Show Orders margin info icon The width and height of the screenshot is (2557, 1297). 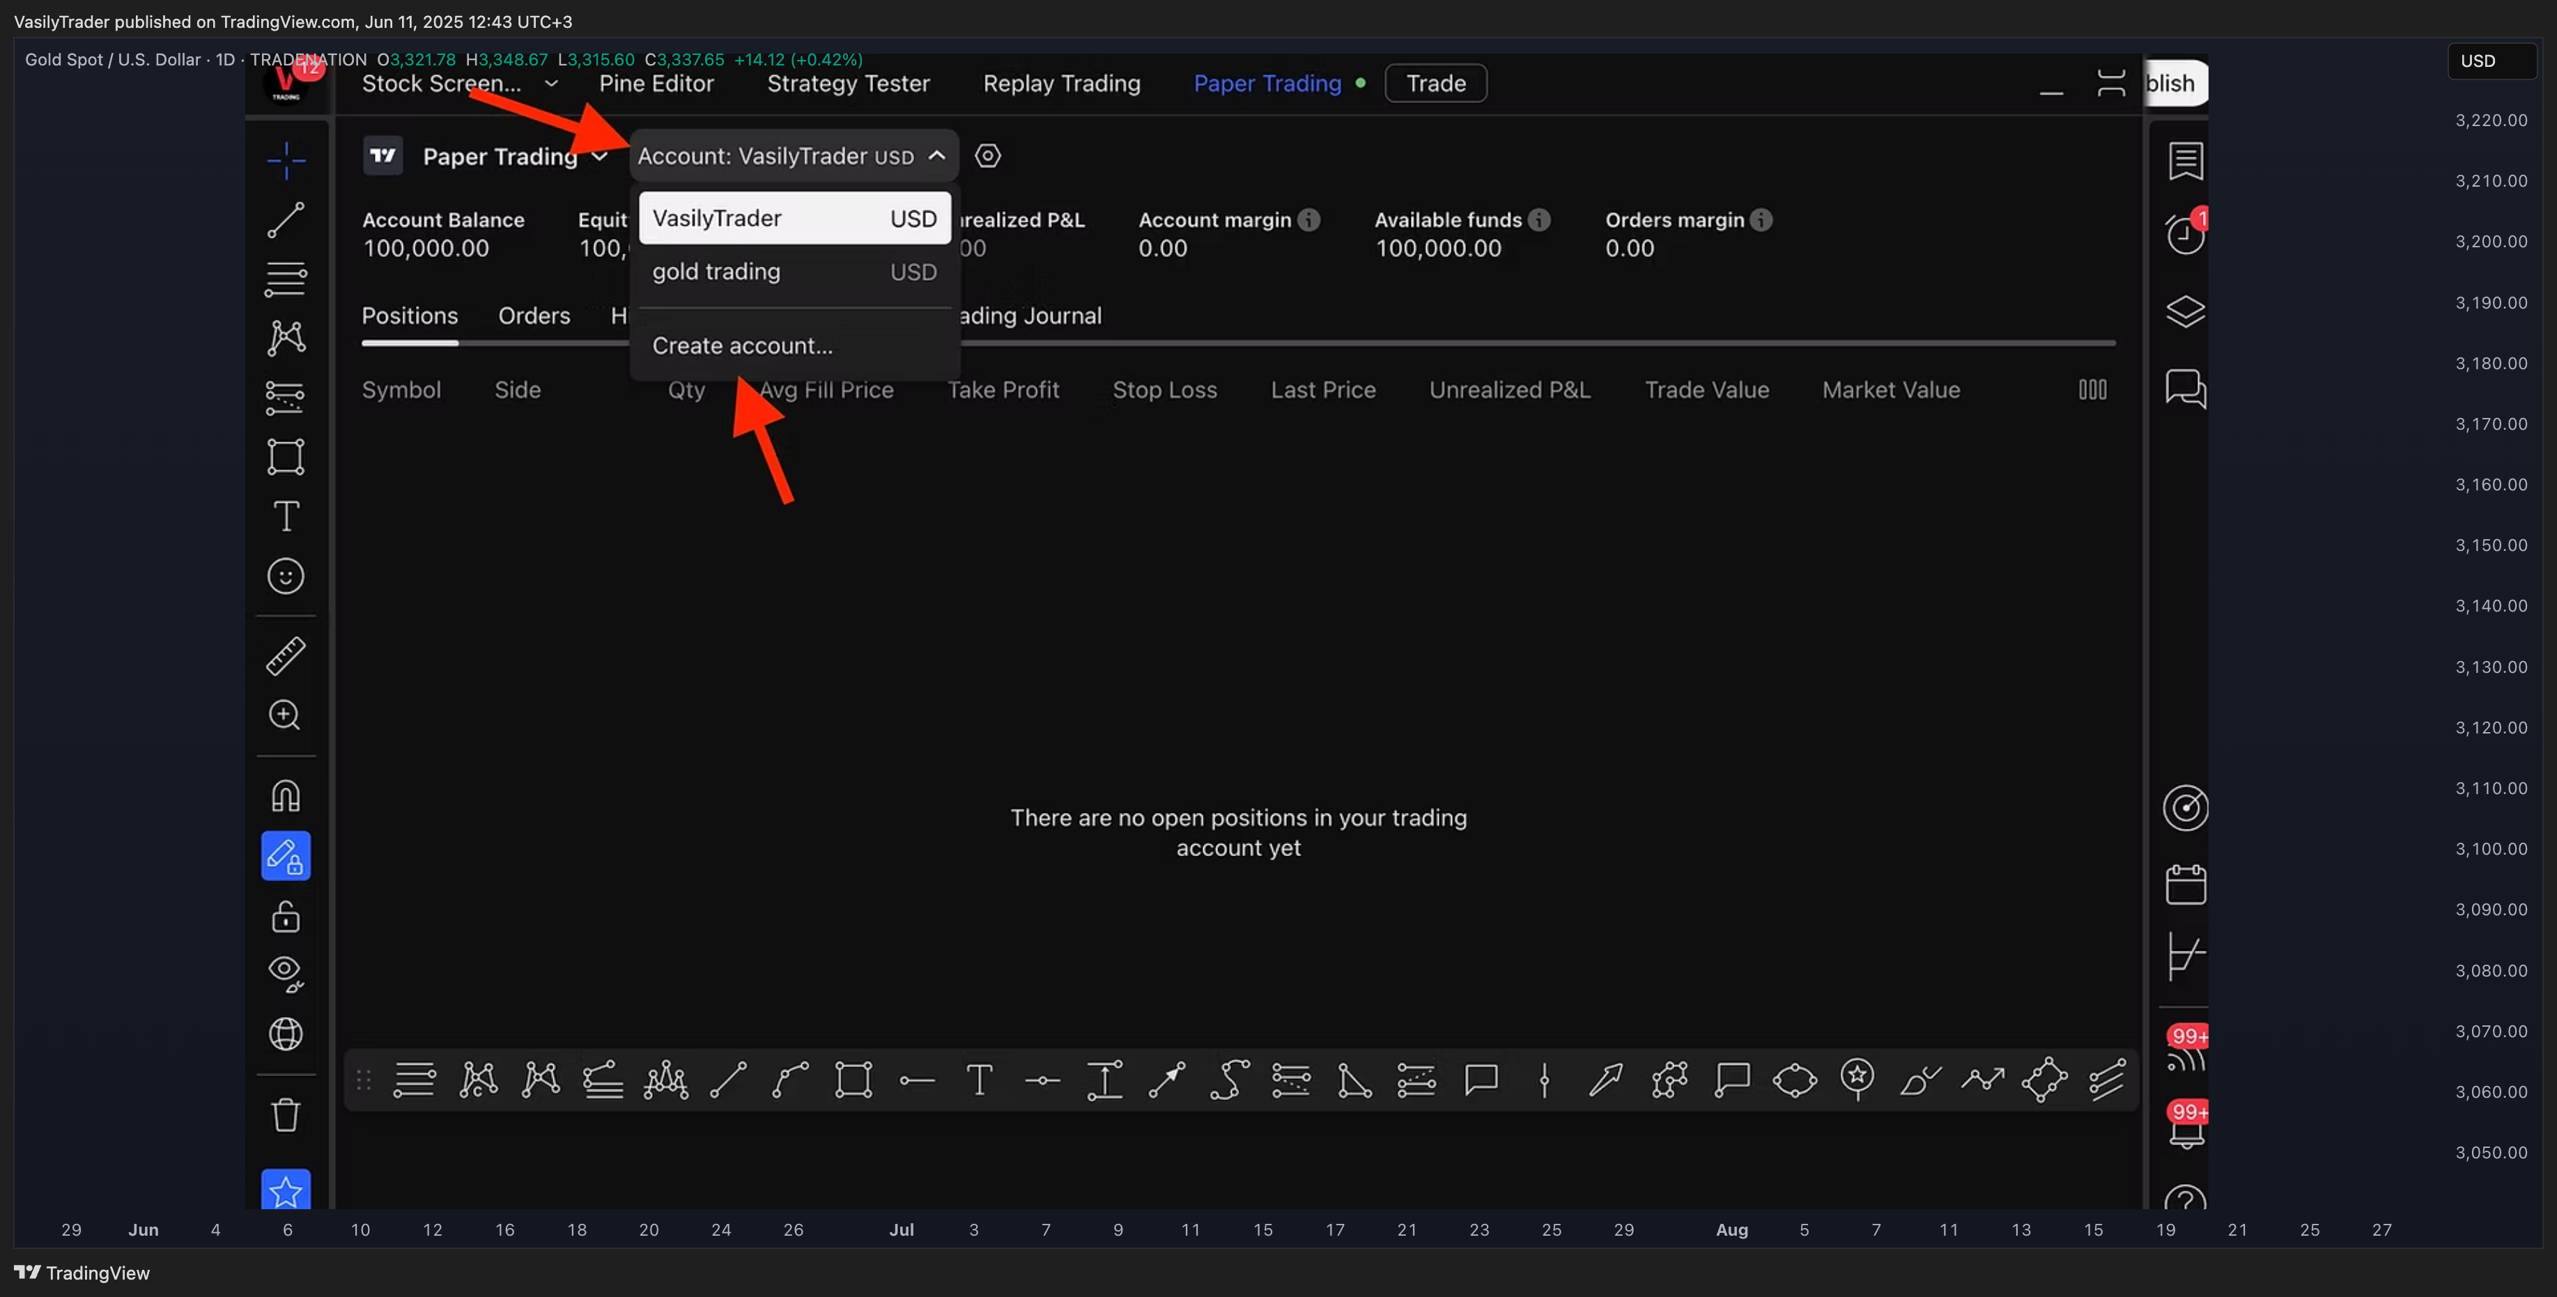click(1761, 219)
